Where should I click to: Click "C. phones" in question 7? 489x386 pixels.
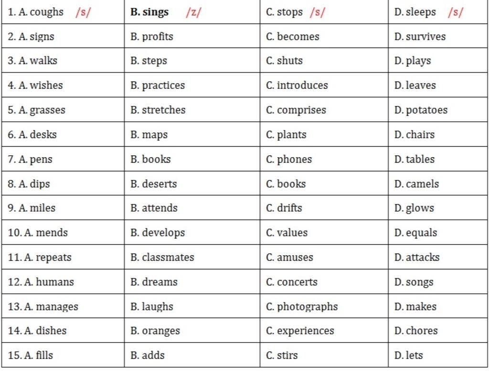point(289,160)
